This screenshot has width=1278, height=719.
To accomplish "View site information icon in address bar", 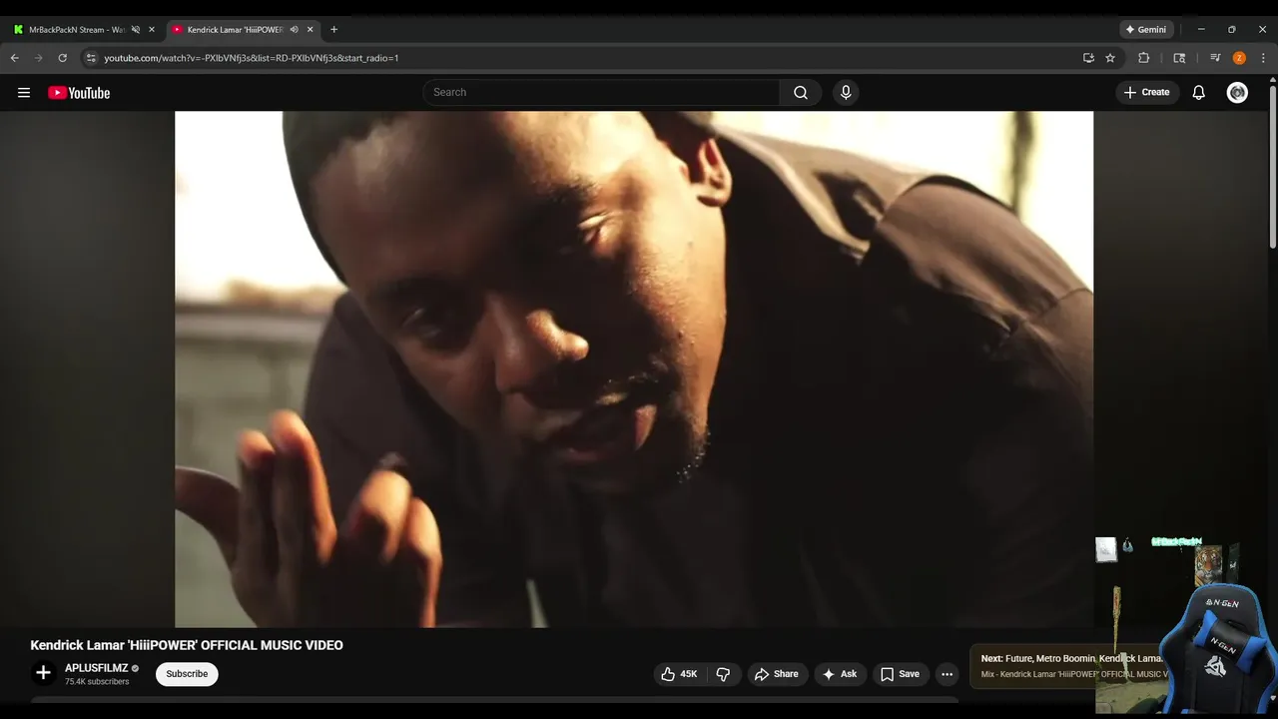I will [x=91, y=58].
